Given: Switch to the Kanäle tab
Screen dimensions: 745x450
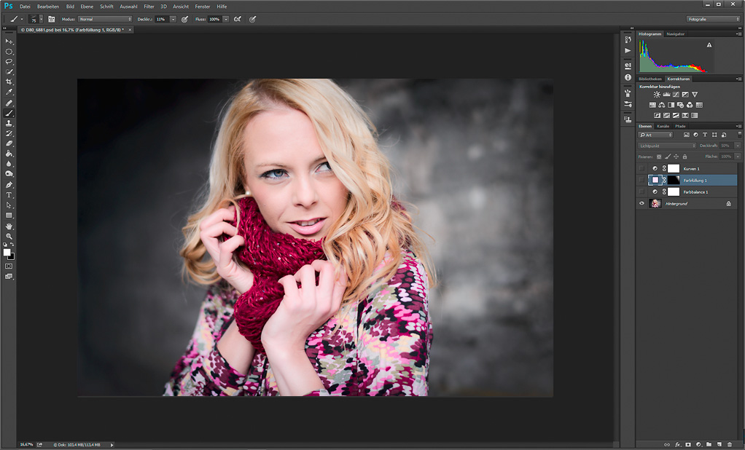Looking at the screenshot, I should pos(663,126).
